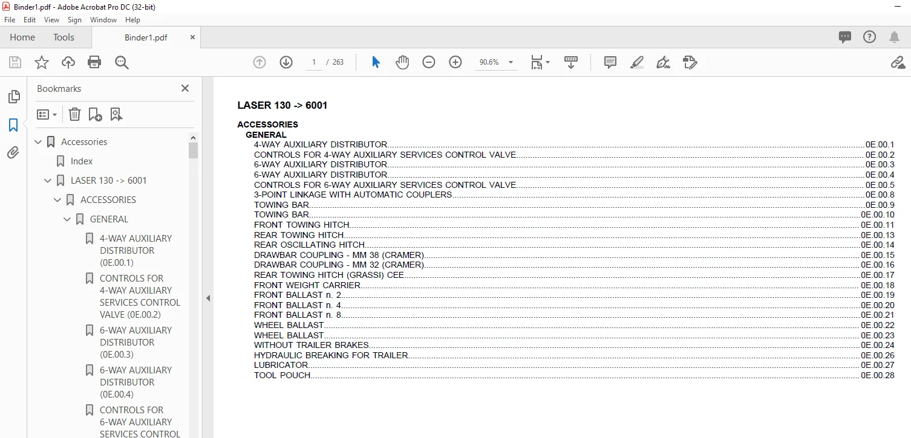Close the Binder1.pdf tab
This screenshot has height=438, width=911.
193,37
